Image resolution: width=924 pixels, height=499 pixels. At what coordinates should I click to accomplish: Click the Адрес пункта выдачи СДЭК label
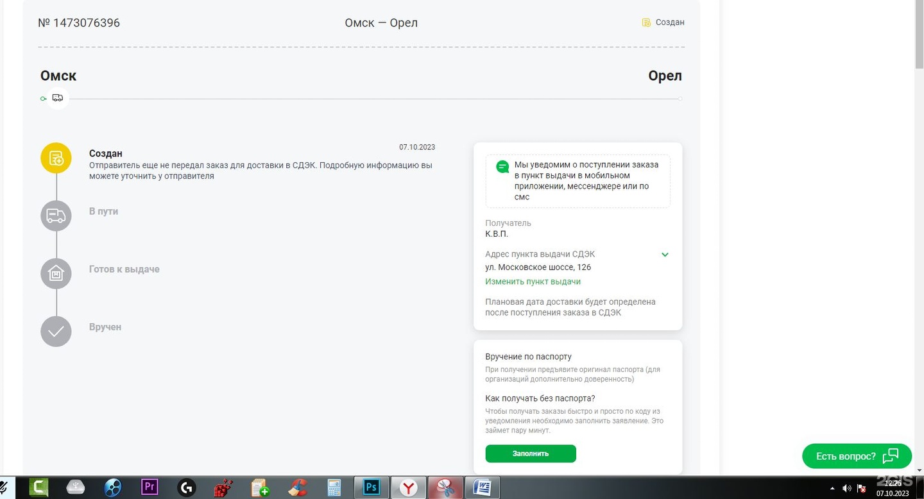[540, 255]
